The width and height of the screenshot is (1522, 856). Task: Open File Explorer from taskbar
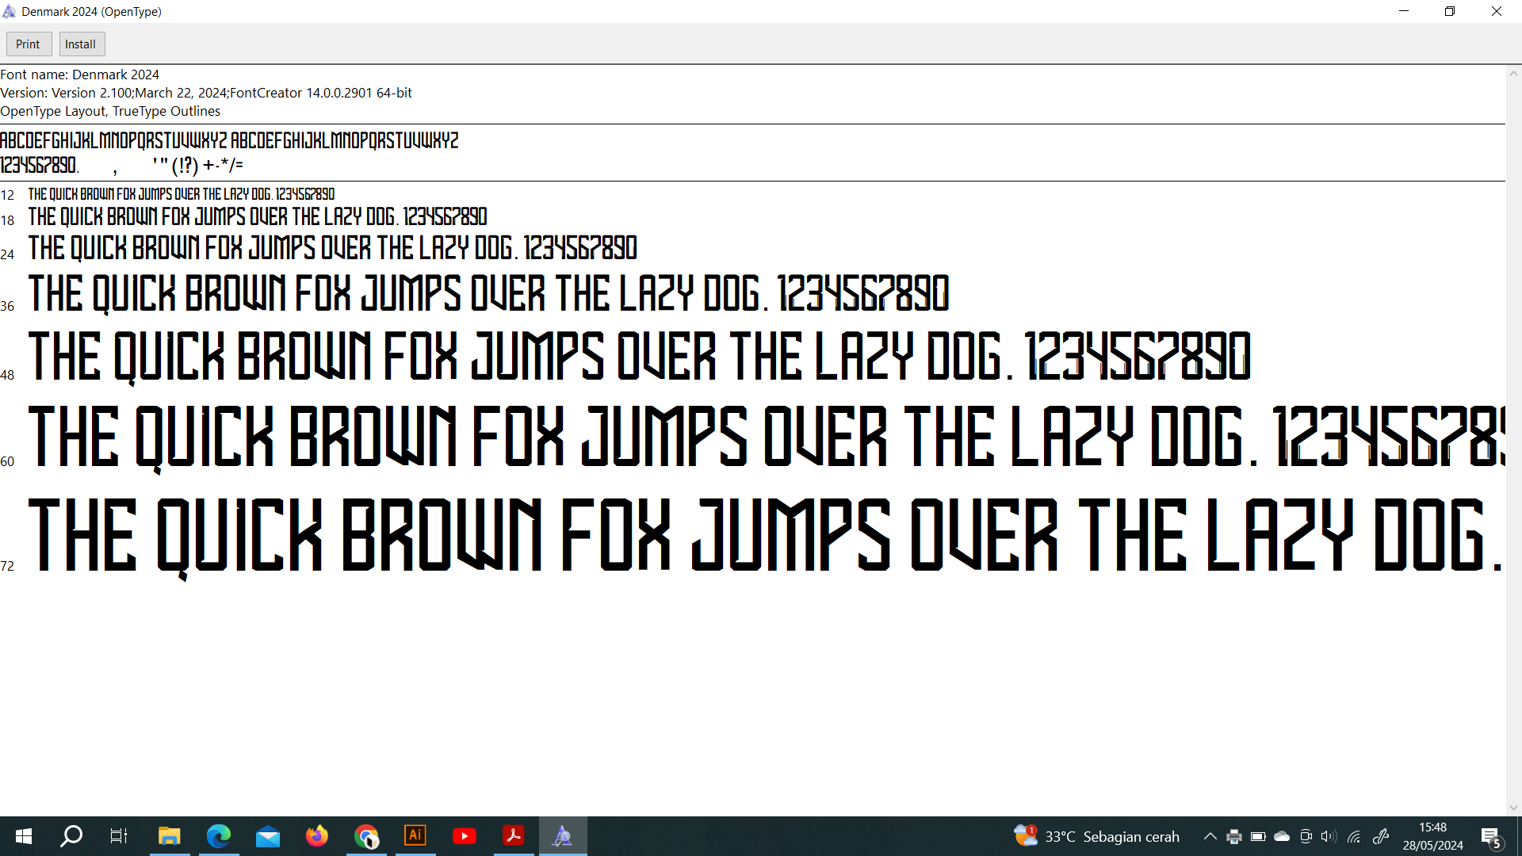169,836
